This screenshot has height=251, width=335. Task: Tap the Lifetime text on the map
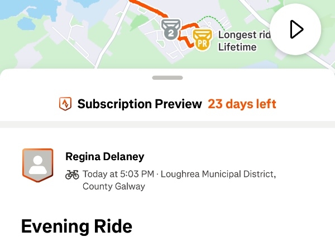(x=237, y=47)
